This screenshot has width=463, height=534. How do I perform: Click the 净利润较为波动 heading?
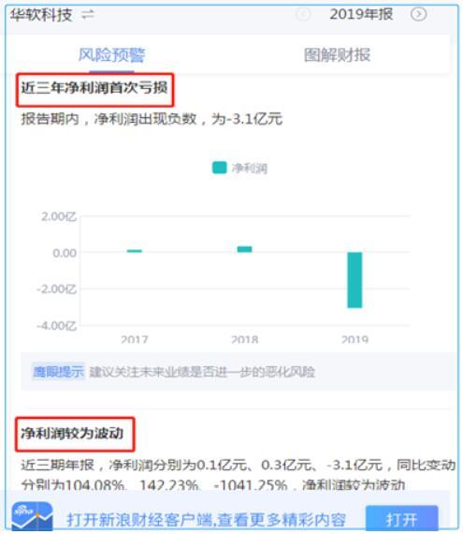pyautogui.click(x=72, y=433)
